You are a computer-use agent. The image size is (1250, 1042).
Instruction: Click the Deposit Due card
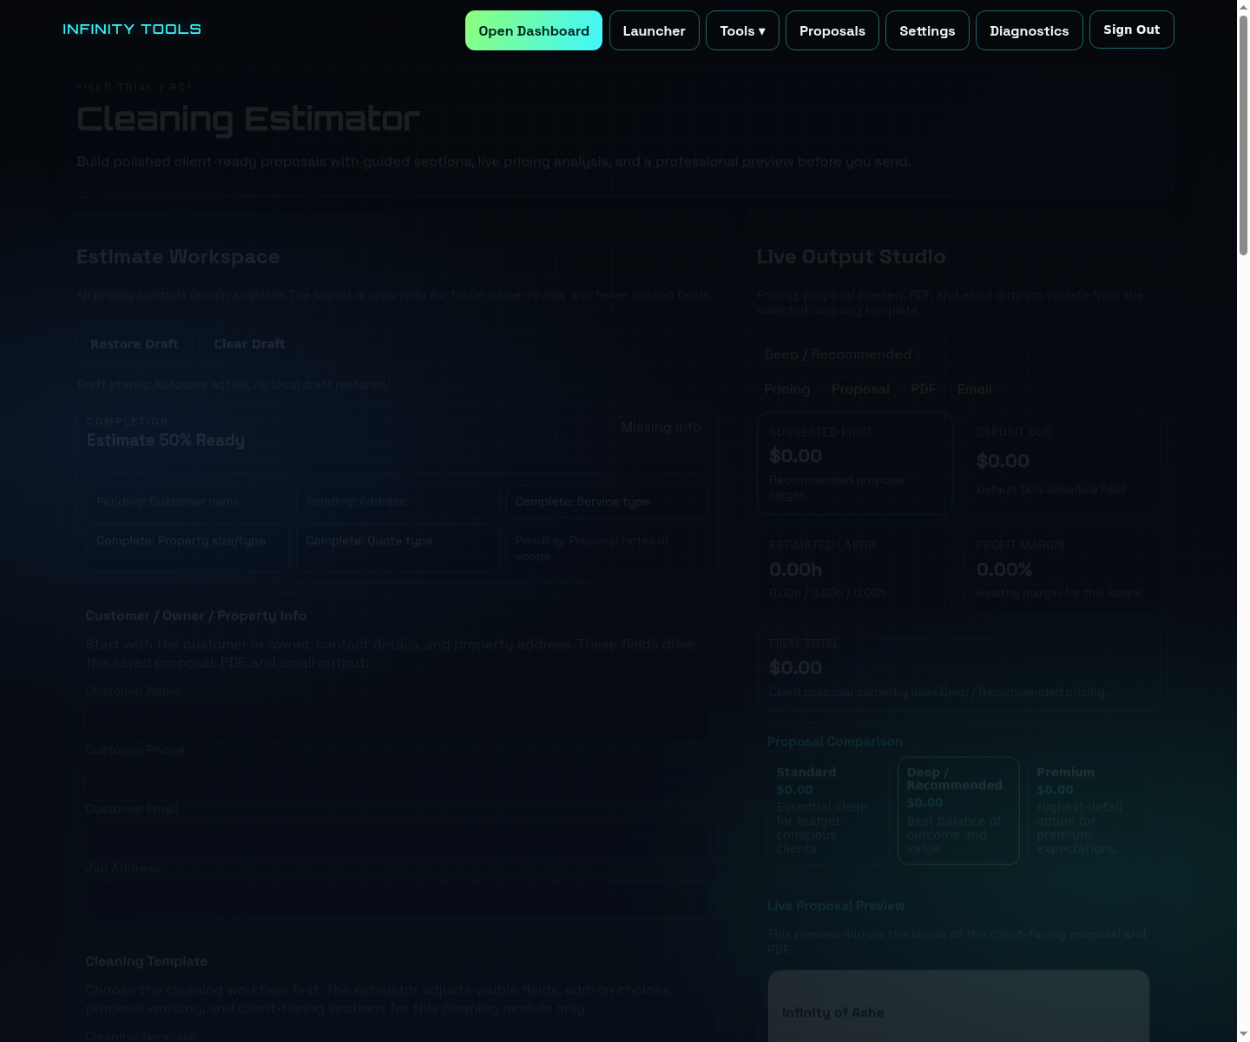pyautogui.click(x=1062, y=464)
